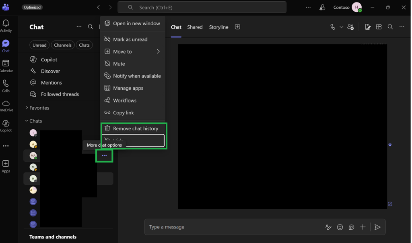
Task: Add a tab with the plus icon
Action: tap(237, 27)
